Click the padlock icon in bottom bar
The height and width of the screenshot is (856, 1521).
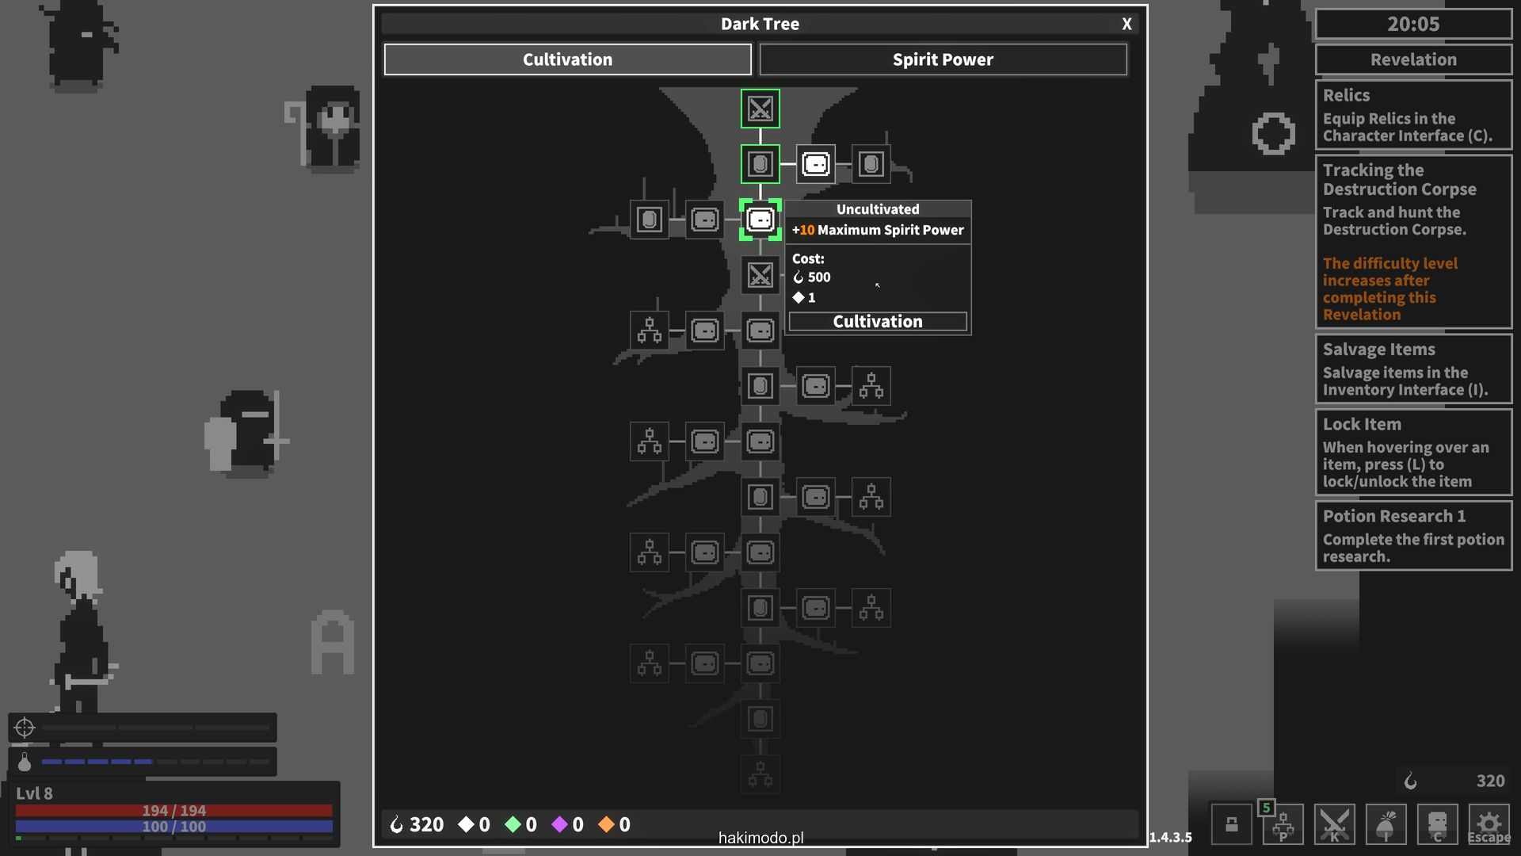[1231, 825]
